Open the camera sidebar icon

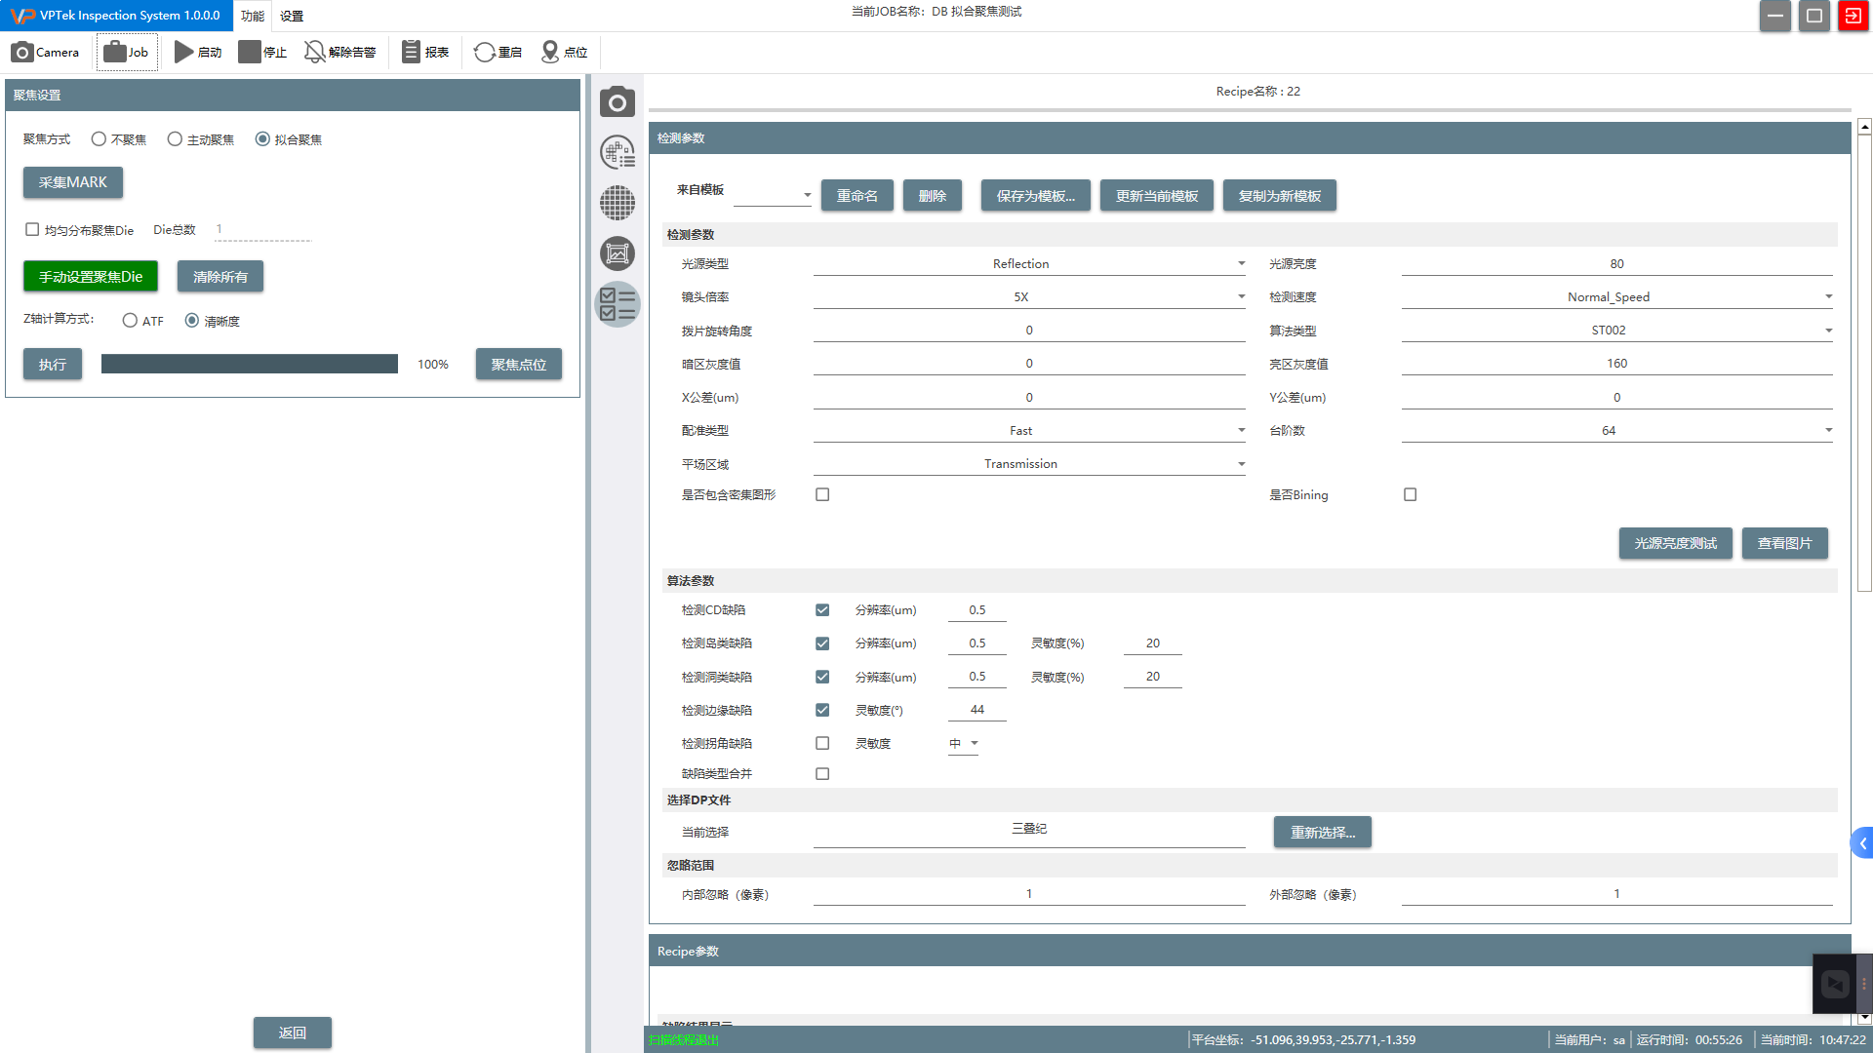point(617,102)
